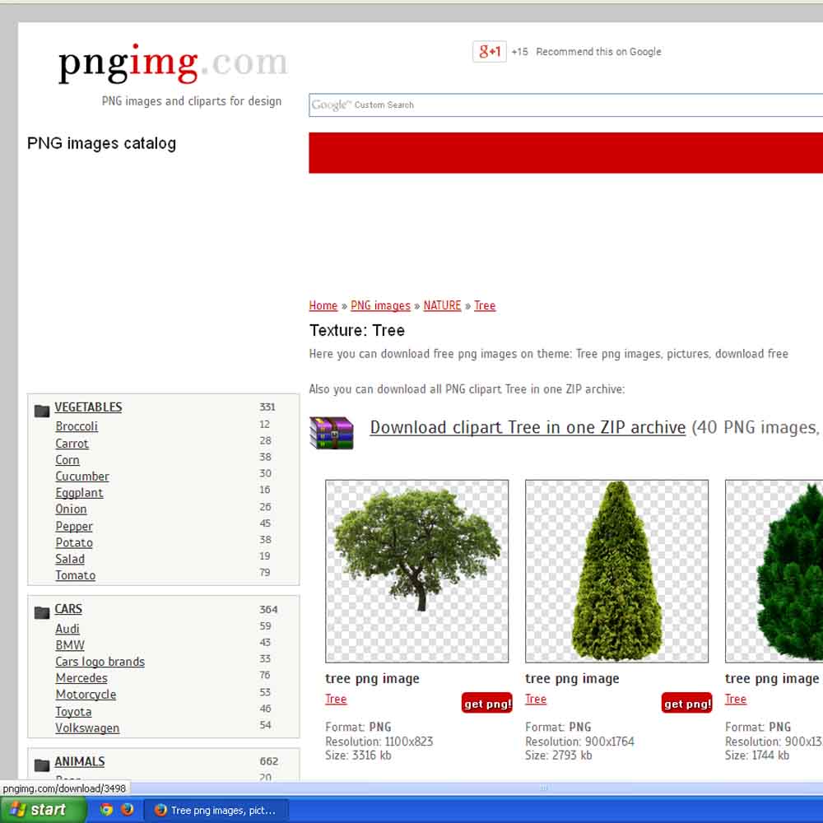This screenshot has height=823, width=823.
Task: Click the 'Size: 2793 kb' text
Action: coord(559,756)
